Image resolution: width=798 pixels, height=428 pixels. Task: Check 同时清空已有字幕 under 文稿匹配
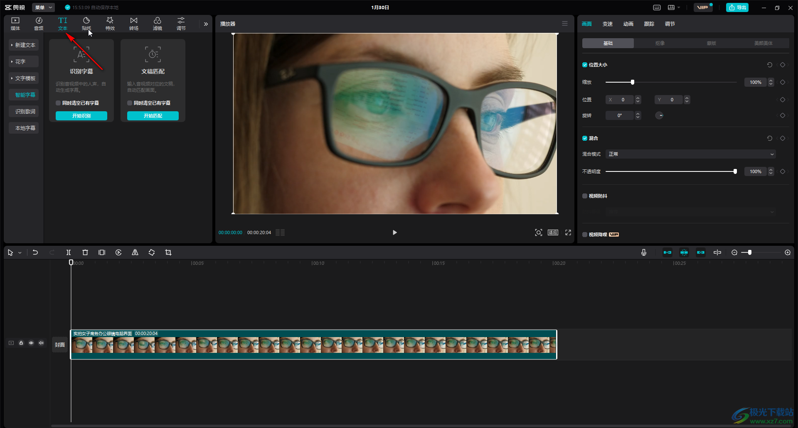130,103
